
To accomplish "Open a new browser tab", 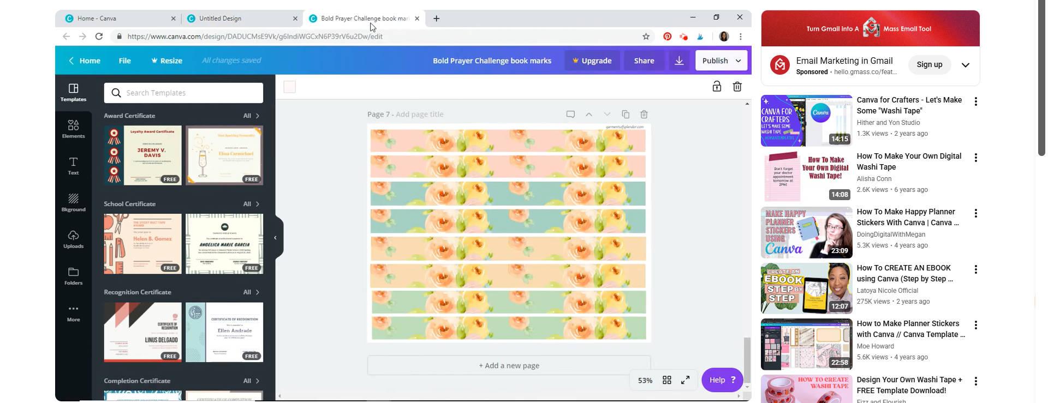I will (x=436, y=18).
